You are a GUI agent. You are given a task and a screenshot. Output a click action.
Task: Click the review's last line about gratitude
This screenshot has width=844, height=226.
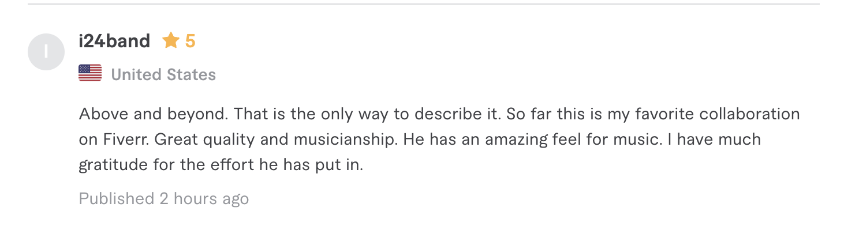(221, 165)
